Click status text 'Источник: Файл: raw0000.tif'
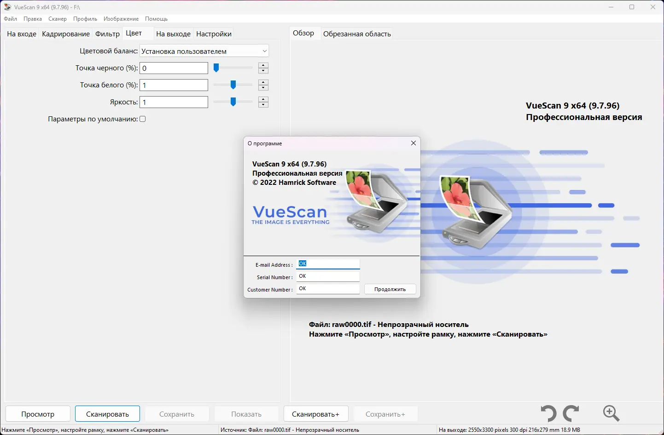This screenshot has width=664, height=435. [x=290, y=430]
